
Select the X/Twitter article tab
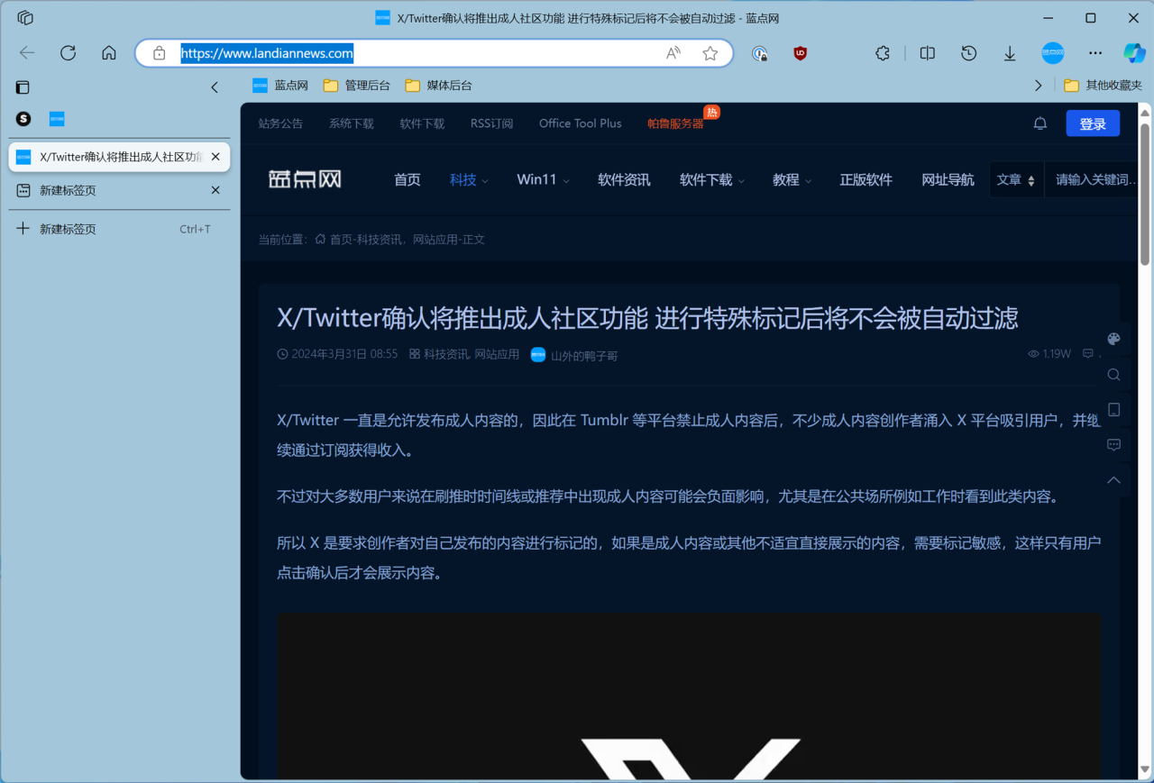pyautogui.click(x=119, y=157)
